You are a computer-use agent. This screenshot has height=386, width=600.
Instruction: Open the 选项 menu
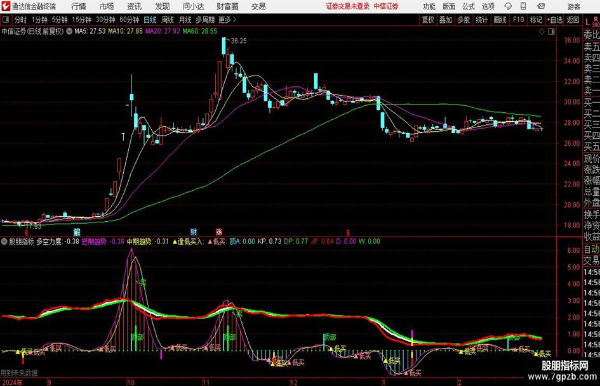pyautogui.click(x=488, y=6)
